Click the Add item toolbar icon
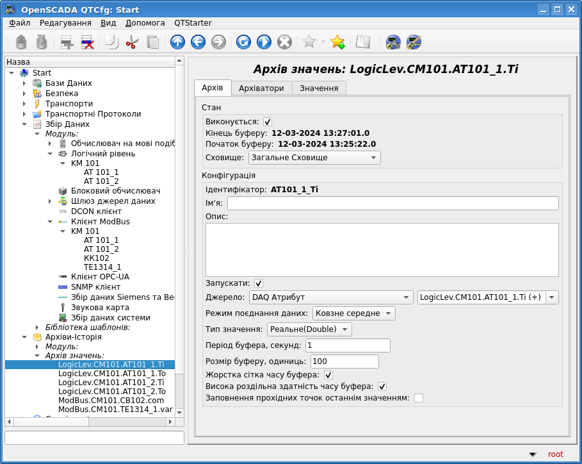The width and height of the screenshot is (582, 464). [67, 42]
